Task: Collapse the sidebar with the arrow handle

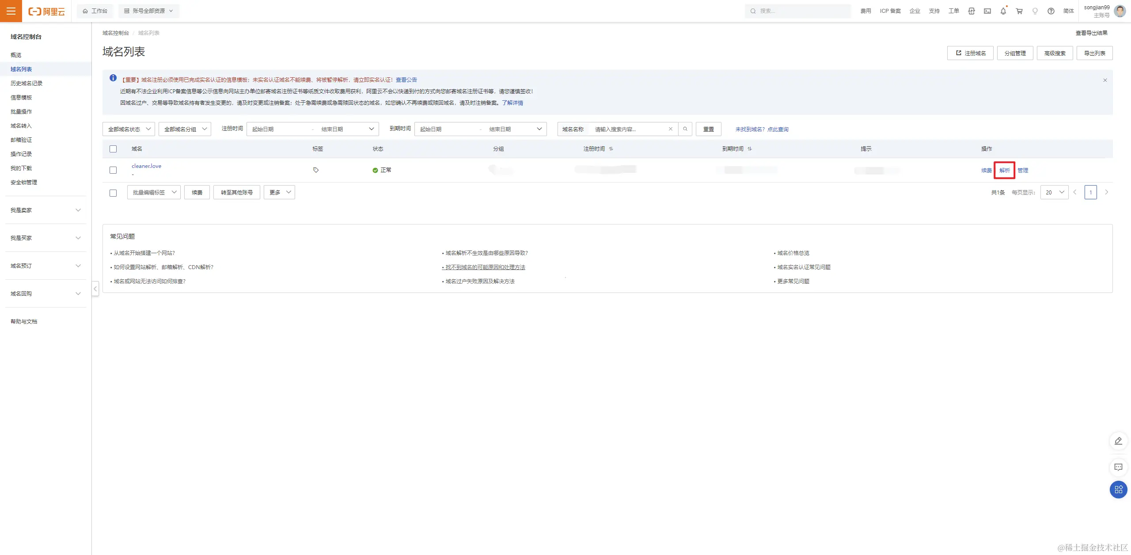Action: pos(95,289)
